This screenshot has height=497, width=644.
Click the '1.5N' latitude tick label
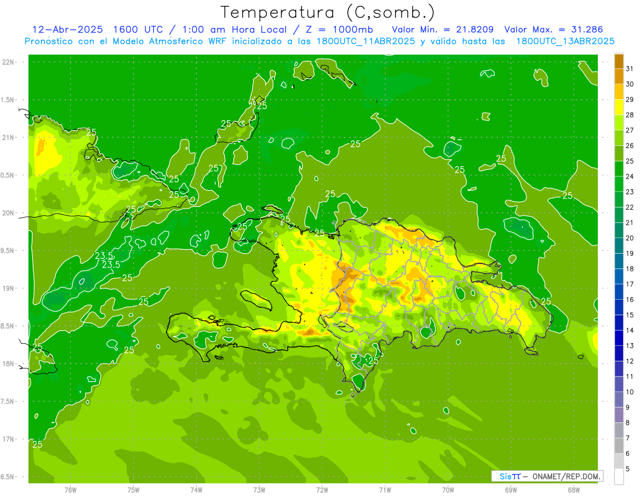point(8,100)
